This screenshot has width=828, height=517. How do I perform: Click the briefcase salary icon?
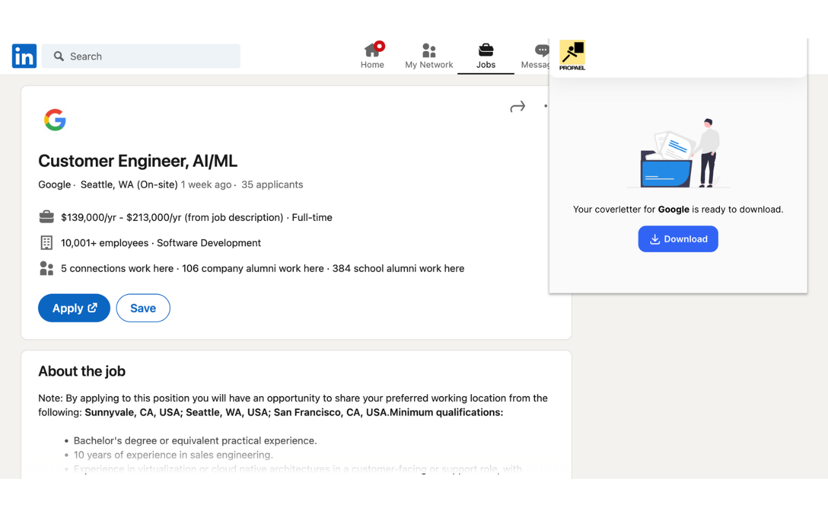click(x=47, y=217)
